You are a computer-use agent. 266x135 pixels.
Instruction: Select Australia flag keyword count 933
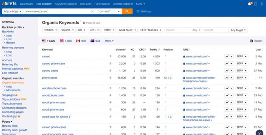pos(95,41)
